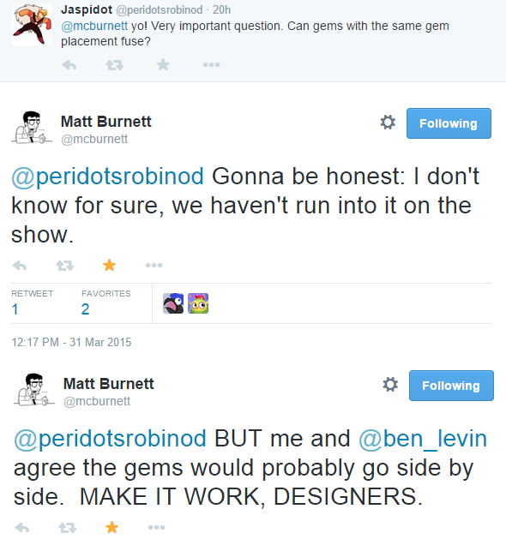Viewport: 506px width, 557px height.
Task: Favorite Jaspidot's tweet with the star
Action: pyautogui.click(x=163, y=64)
